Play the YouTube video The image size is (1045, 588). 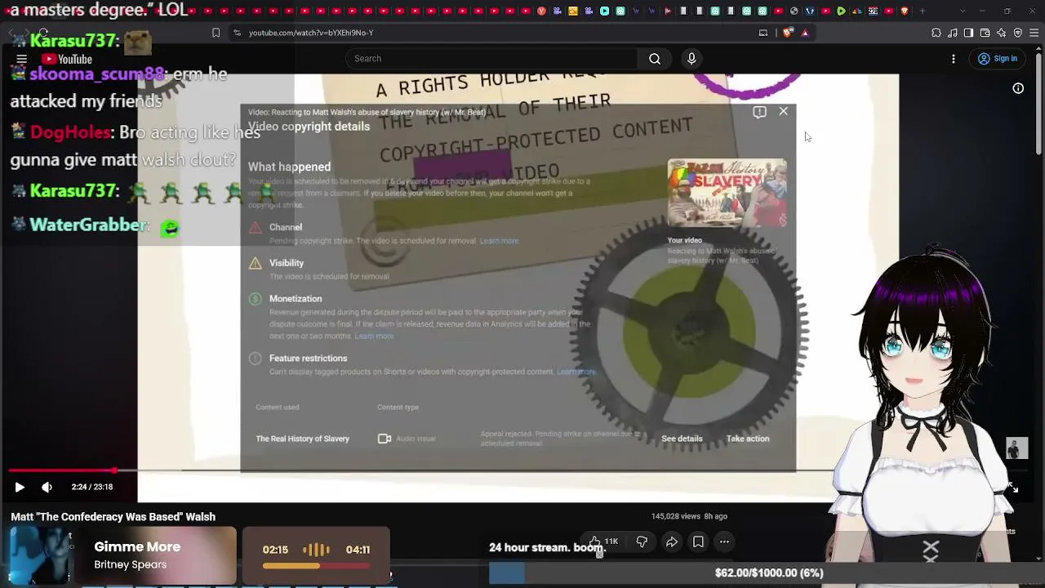click(20, 488)
